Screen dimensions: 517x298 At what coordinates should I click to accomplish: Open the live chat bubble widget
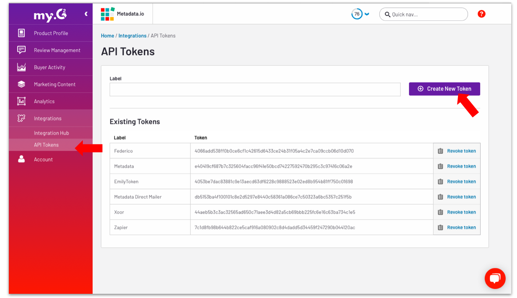[495, 278]
